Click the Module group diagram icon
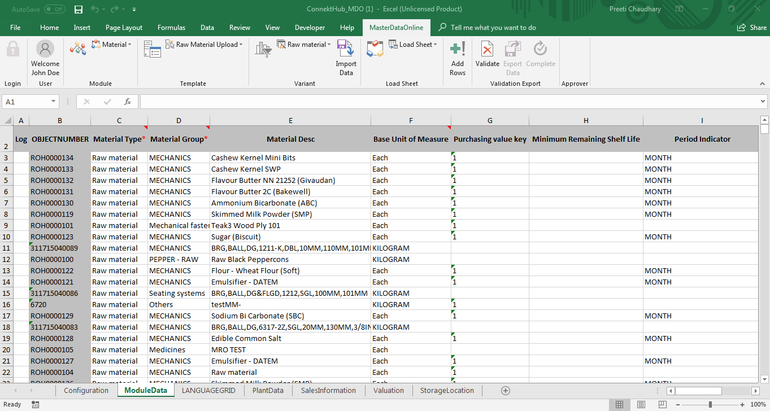 point(79,48)
